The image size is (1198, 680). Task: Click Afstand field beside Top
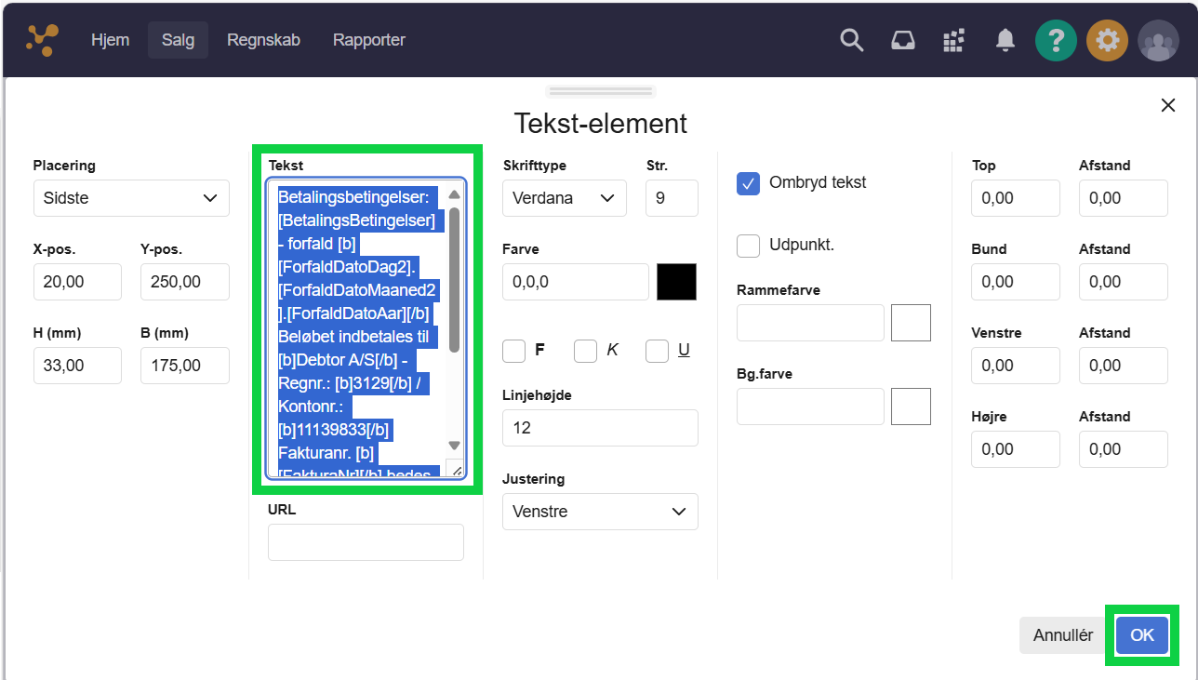[x=1124, y=198]
